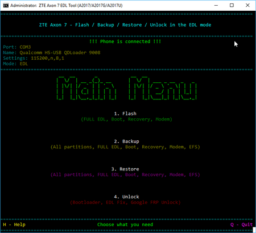Select the '2. Backup' menu option
This screenshot has width=256, height=233.
click(126, 142)
